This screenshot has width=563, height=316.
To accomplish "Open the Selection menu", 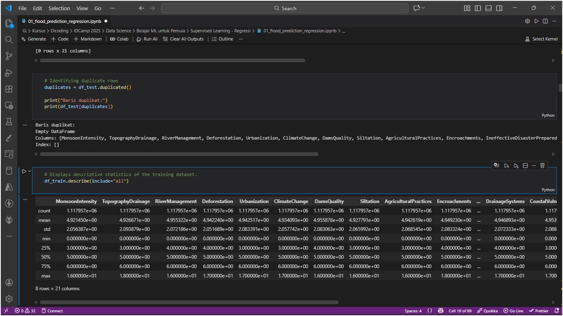I will [59, 8].
